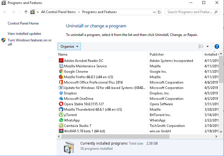Click the search magnifier icon
The height and width of the screenshot is (156, 224).
click(216, 12)
